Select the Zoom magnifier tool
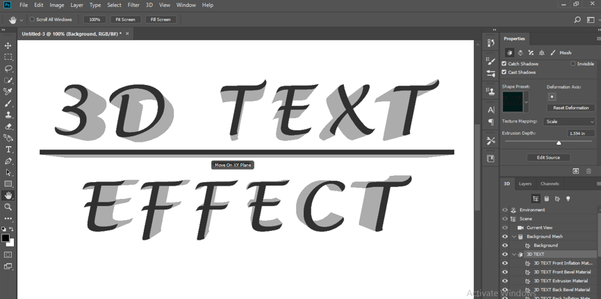This screenshot has width=601, height=299. coord(8,207)
